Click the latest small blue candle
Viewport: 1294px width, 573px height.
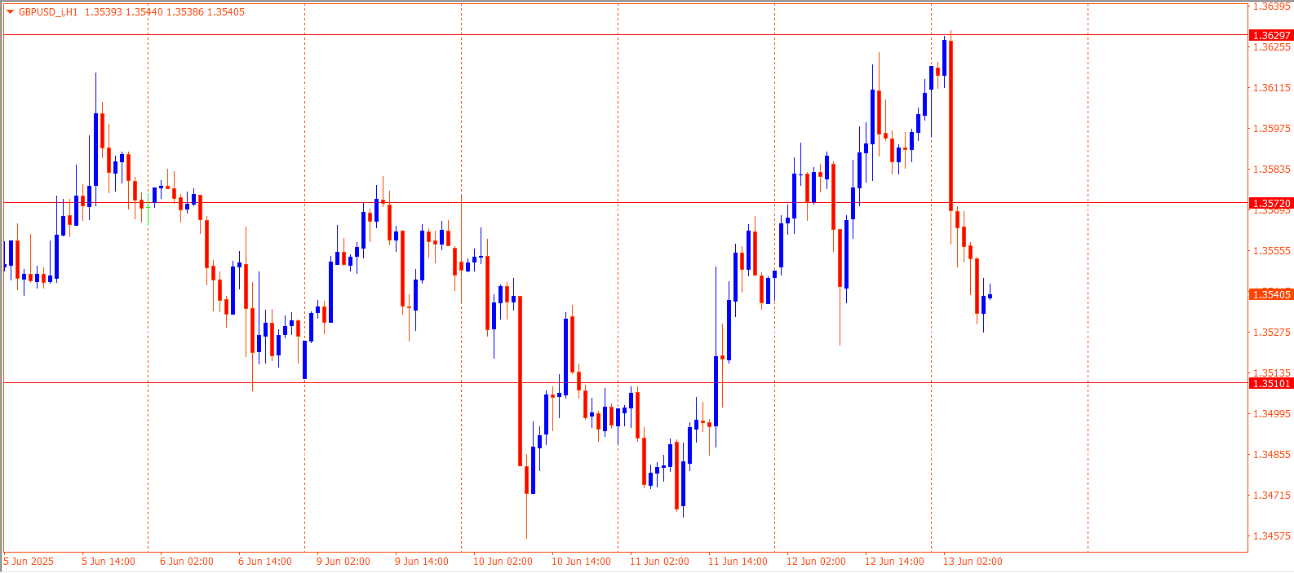[990, 297]
